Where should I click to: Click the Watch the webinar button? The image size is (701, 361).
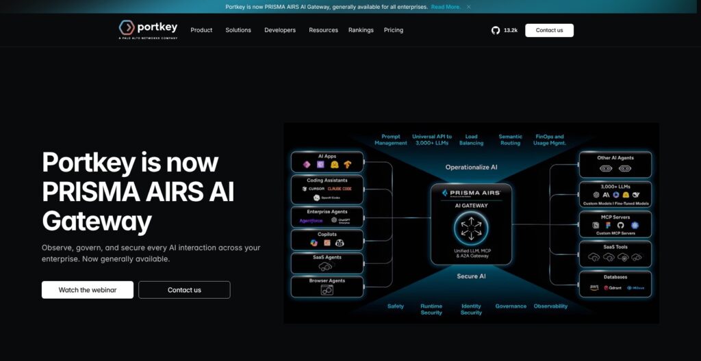pyautogui.click(x=88, y=289)
